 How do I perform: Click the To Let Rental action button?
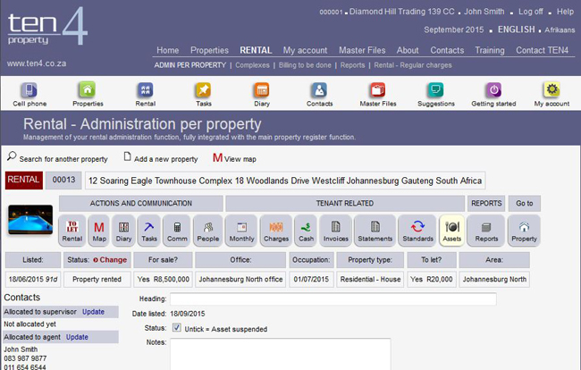72,231
